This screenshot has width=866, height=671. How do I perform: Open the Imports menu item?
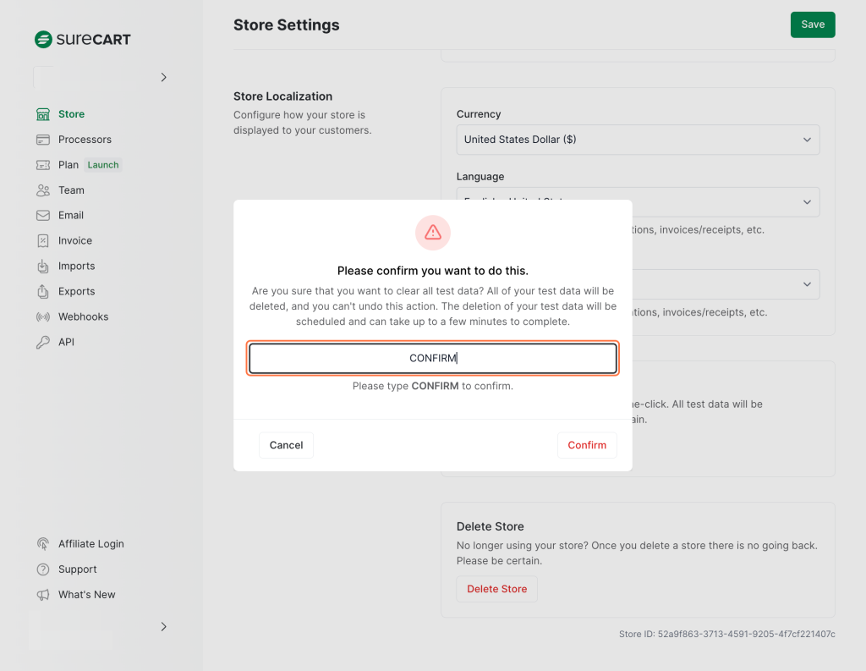click(76, 267)
